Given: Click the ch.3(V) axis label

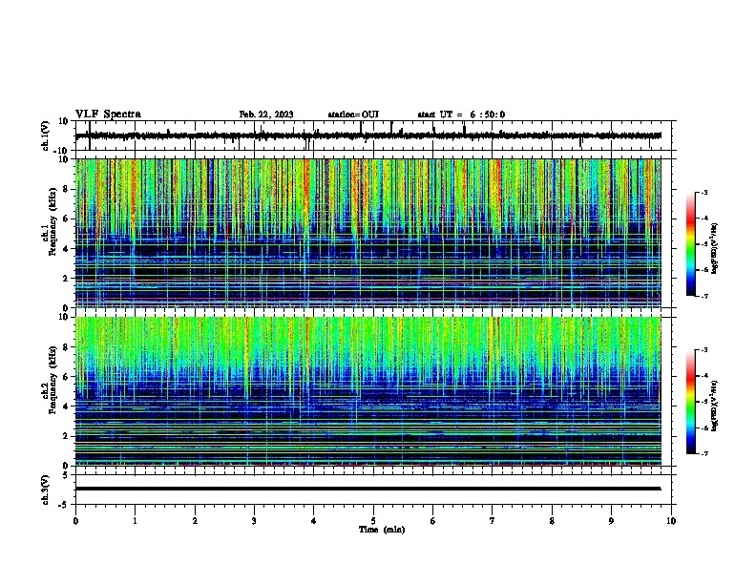Looking at the screenshot, I should 46,490.
